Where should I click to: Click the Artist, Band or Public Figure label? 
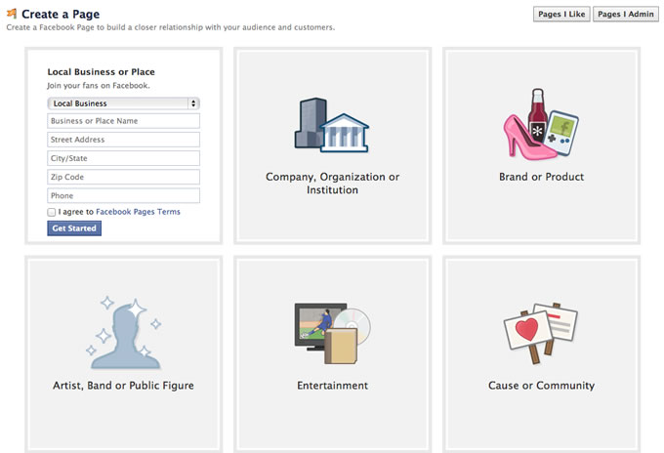click(x=123, y=386)
